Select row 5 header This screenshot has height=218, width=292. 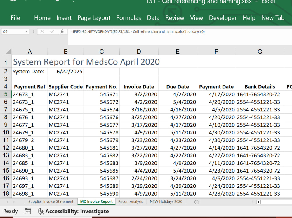(6, 94)
